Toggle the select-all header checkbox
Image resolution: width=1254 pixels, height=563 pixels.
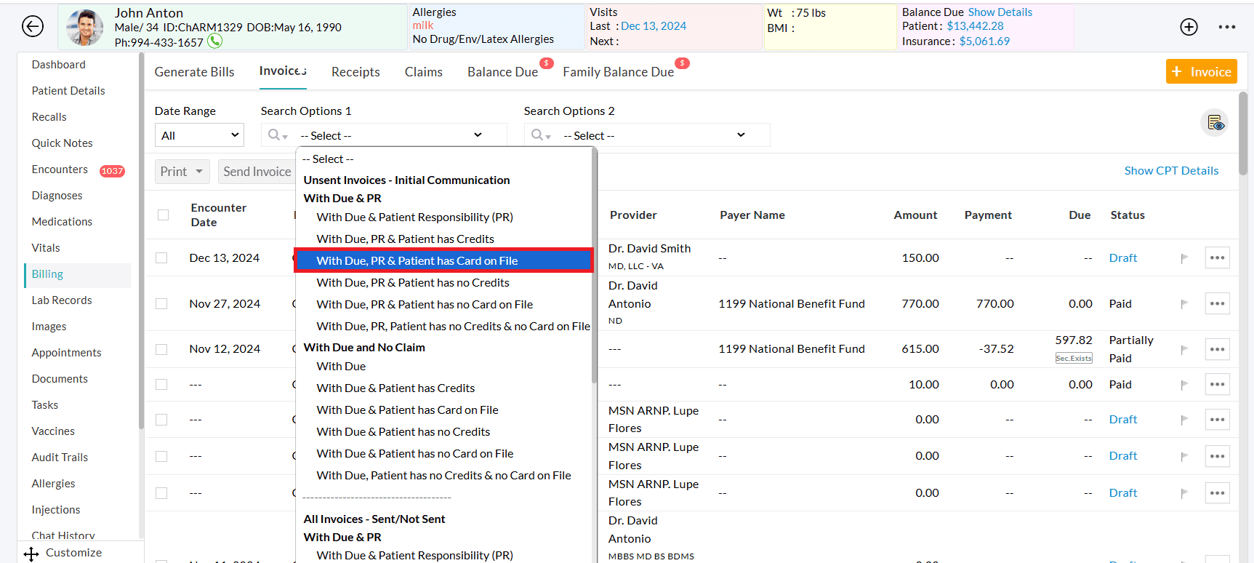tap(164, 215)
